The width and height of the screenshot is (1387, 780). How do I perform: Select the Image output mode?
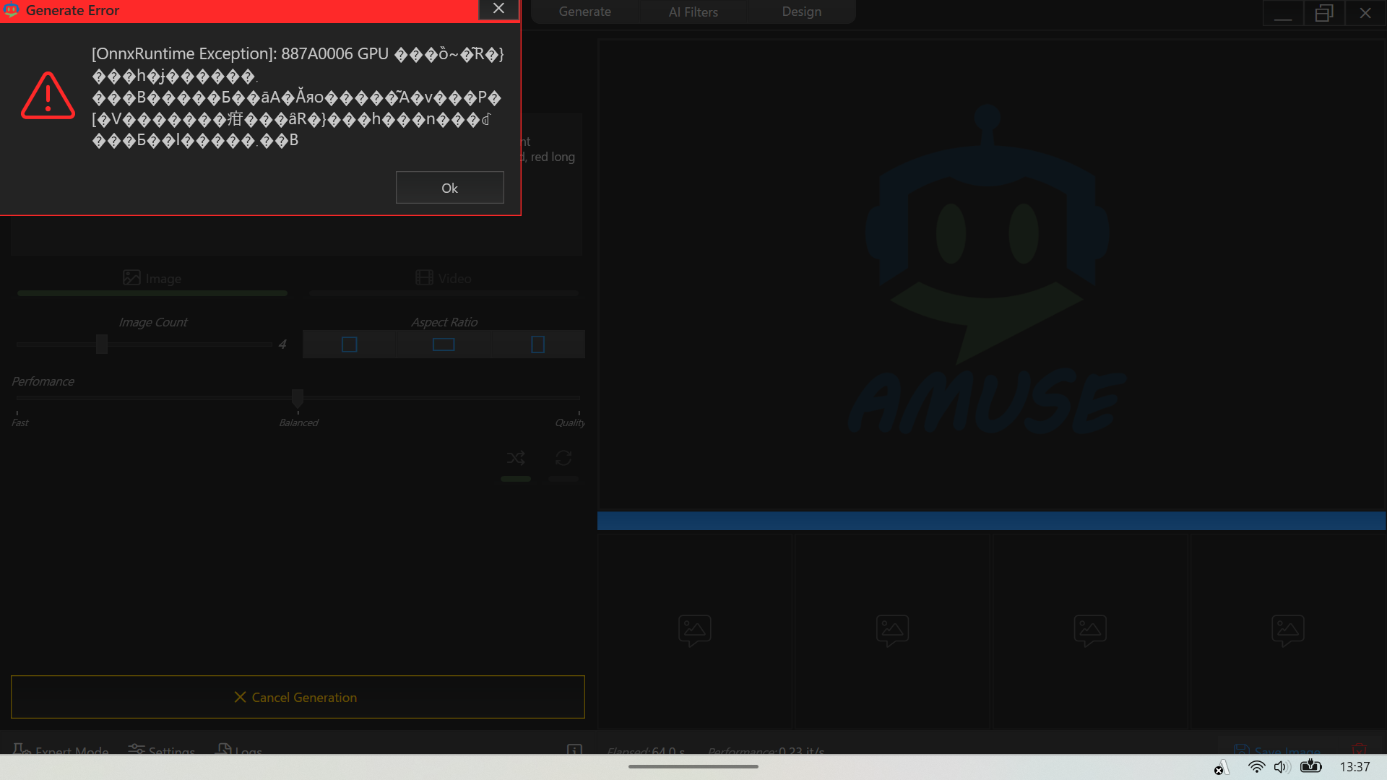coord(152,278)
